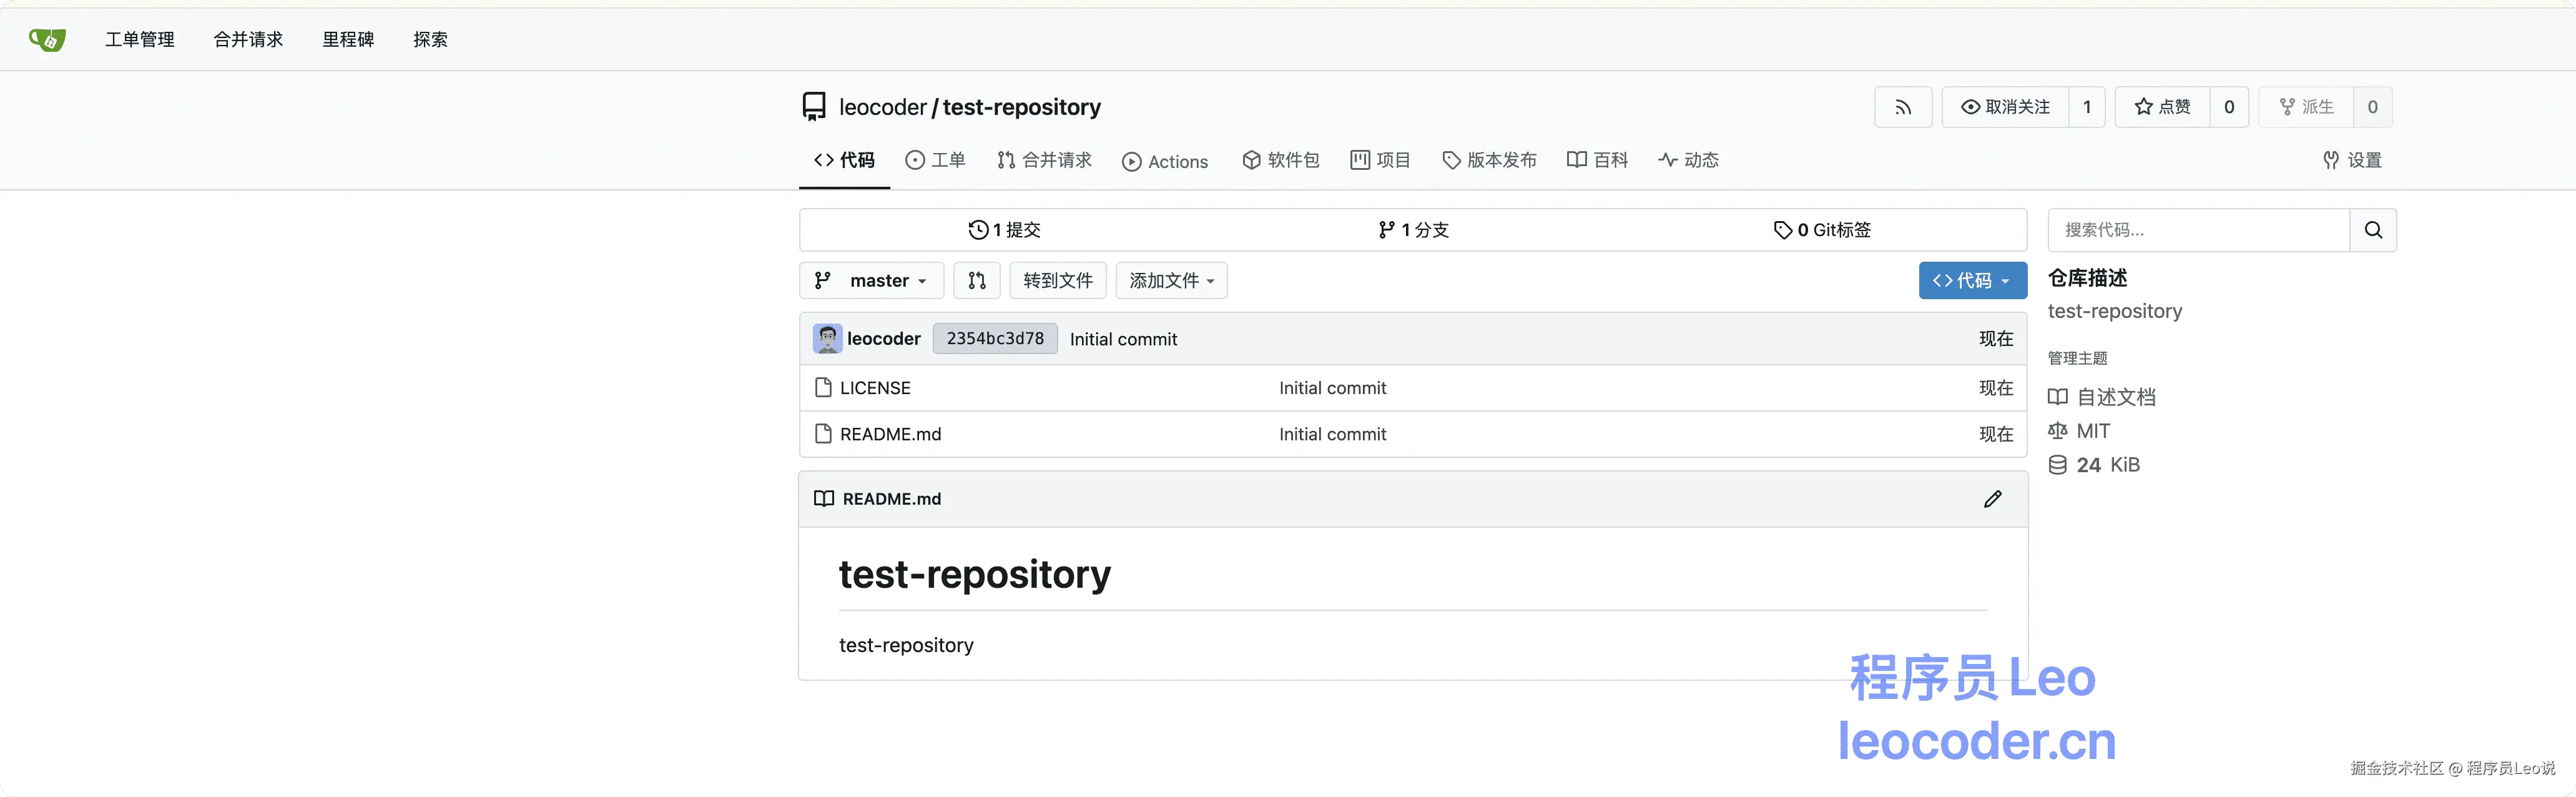Open compare/pull request icon beside master

tap(977, 281)
